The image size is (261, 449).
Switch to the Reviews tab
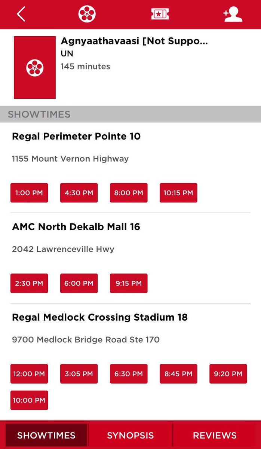point(215,436)
